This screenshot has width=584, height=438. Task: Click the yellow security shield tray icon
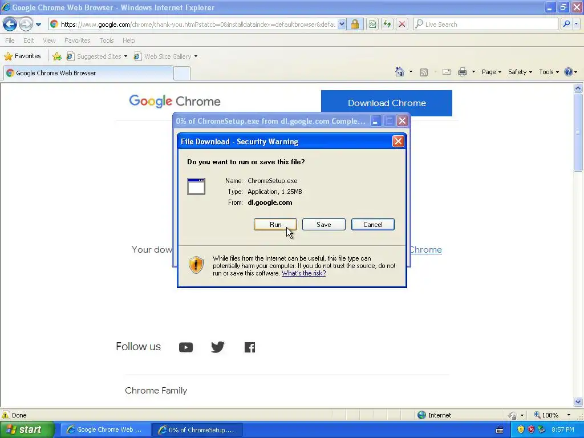pos(521,429)
